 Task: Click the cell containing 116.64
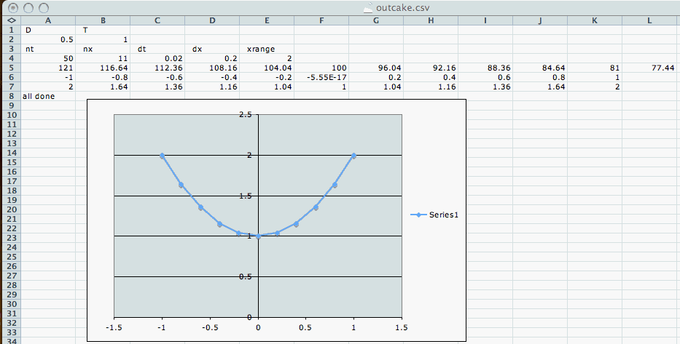(x=103, y=68)
